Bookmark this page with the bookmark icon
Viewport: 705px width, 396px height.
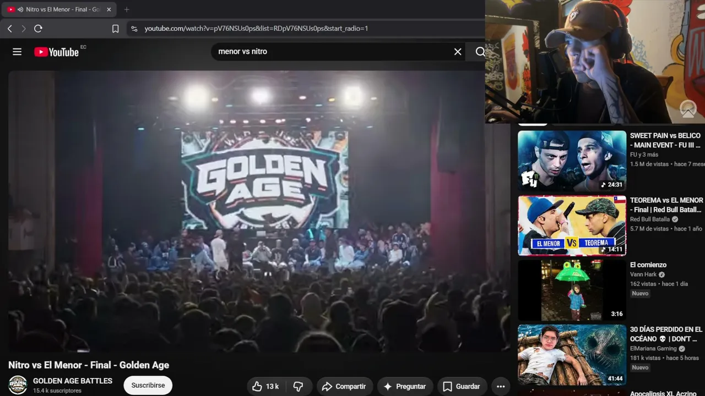115,29
